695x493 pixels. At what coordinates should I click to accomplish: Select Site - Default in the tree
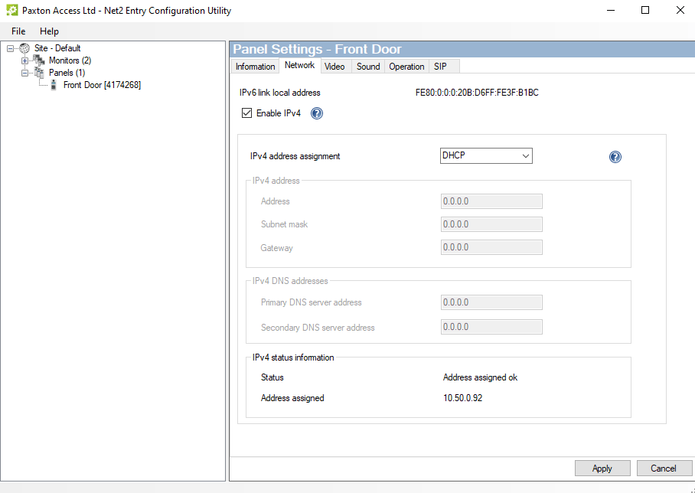(x=57, y=48)
